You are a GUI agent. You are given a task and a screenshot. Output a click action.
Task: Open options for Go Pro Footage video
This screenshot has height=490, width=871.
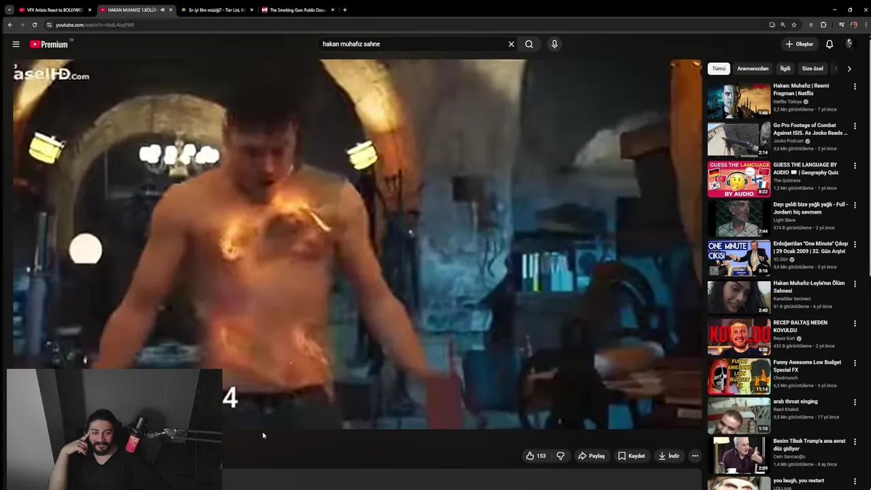(x=855, y=126)
